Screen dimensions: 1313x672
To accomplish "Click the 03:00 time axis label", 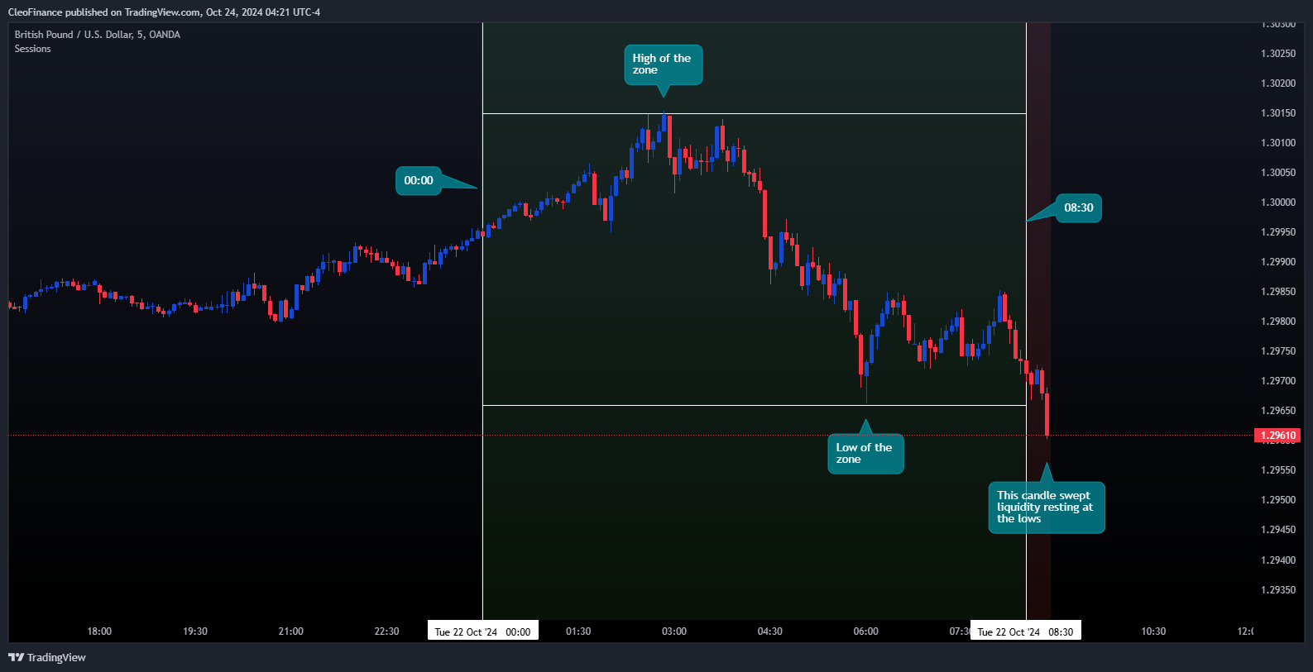I will tap(674, 631).
